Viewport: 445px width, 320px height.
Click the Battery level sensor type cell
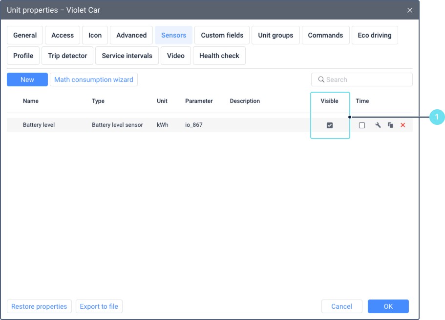117,125
